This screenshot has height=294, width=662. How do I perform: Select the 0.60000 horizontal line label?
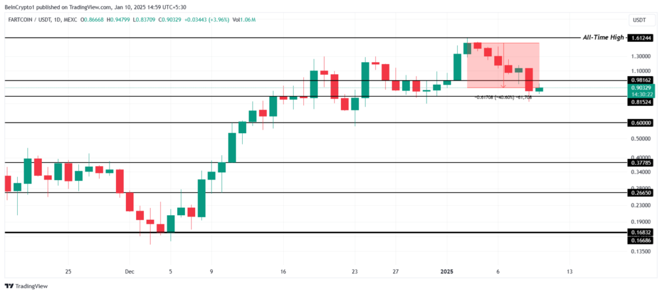click(640, 123)
